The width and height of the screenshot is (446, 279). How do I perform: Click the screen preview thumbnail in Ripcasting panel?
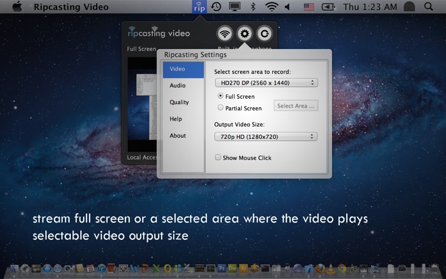(142, 104)
